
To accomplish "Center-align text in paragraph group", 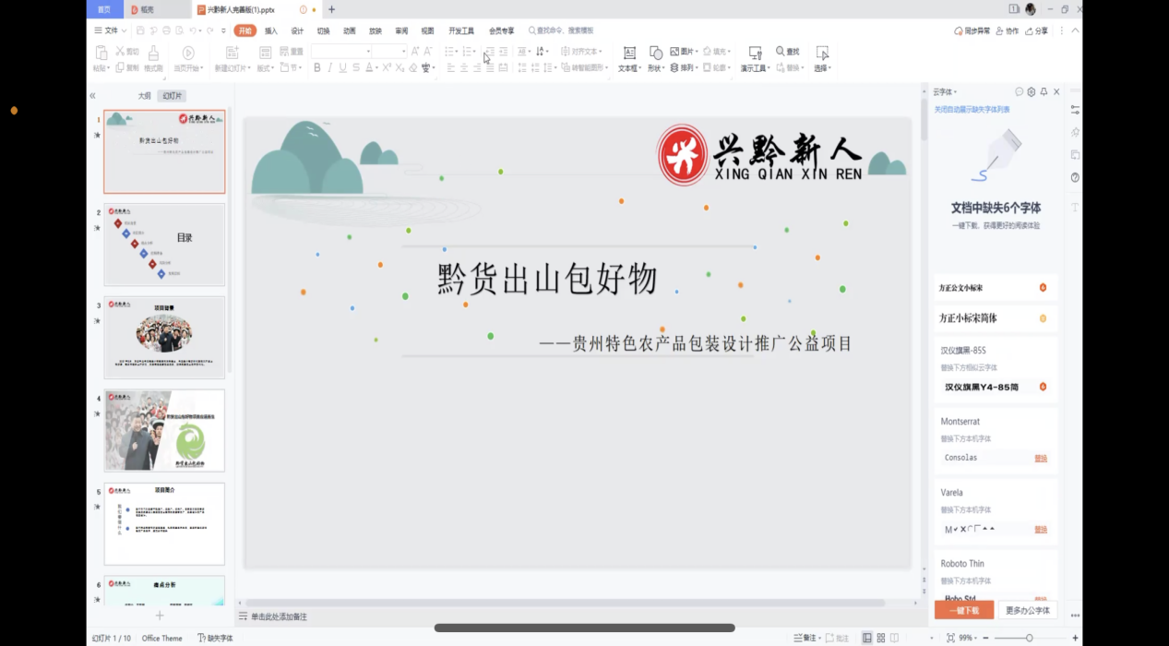I will point(464,67).
